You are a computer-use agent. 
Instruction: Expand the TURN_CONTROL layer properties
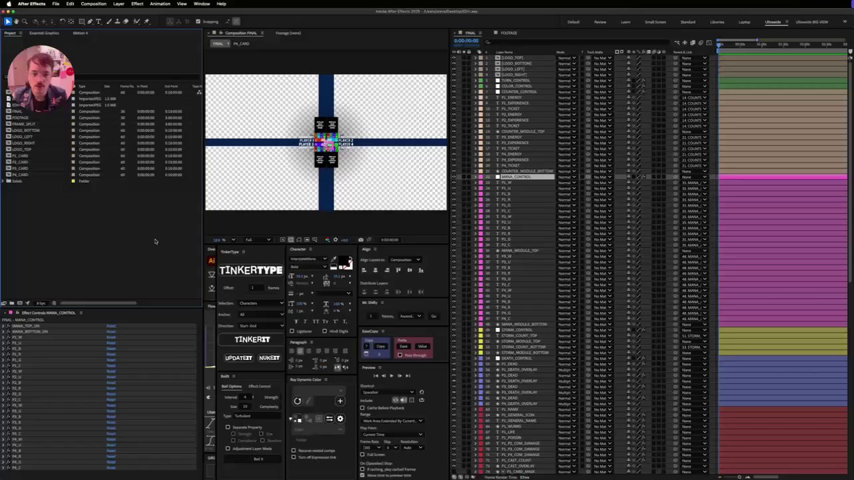click(475, 81)
